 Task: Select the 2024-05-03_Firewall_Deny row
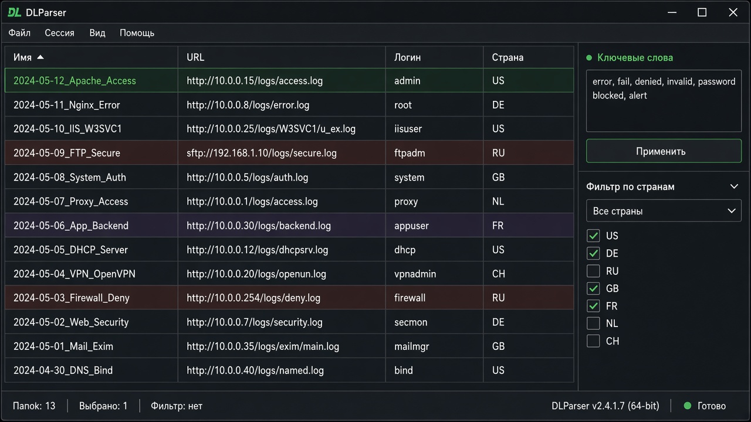tap(289, 298)
